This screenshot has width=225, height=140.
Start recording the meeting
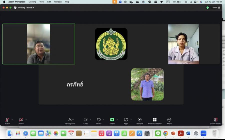point(139,121)
